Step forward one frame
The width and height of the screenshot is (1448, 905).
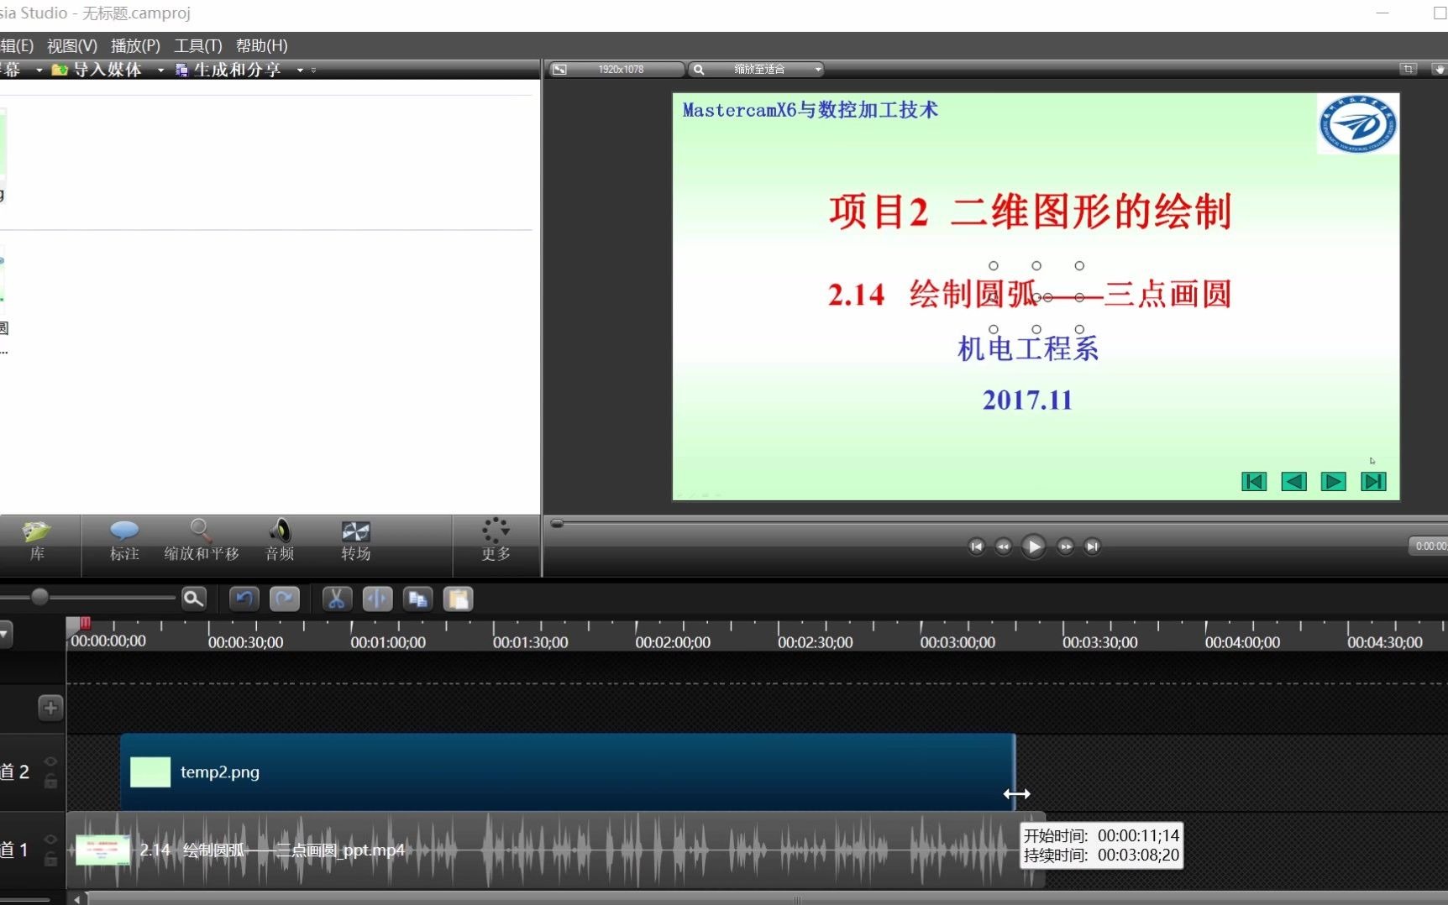[1065, 547]
